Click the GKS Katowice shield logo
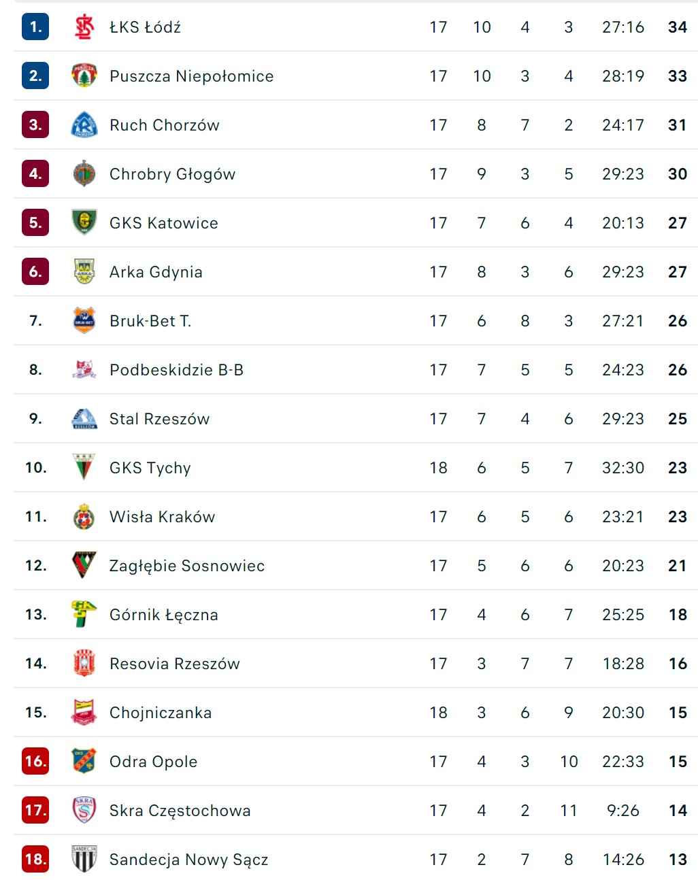The height and width of the screenshot is (880, 698). pos(84,222)
